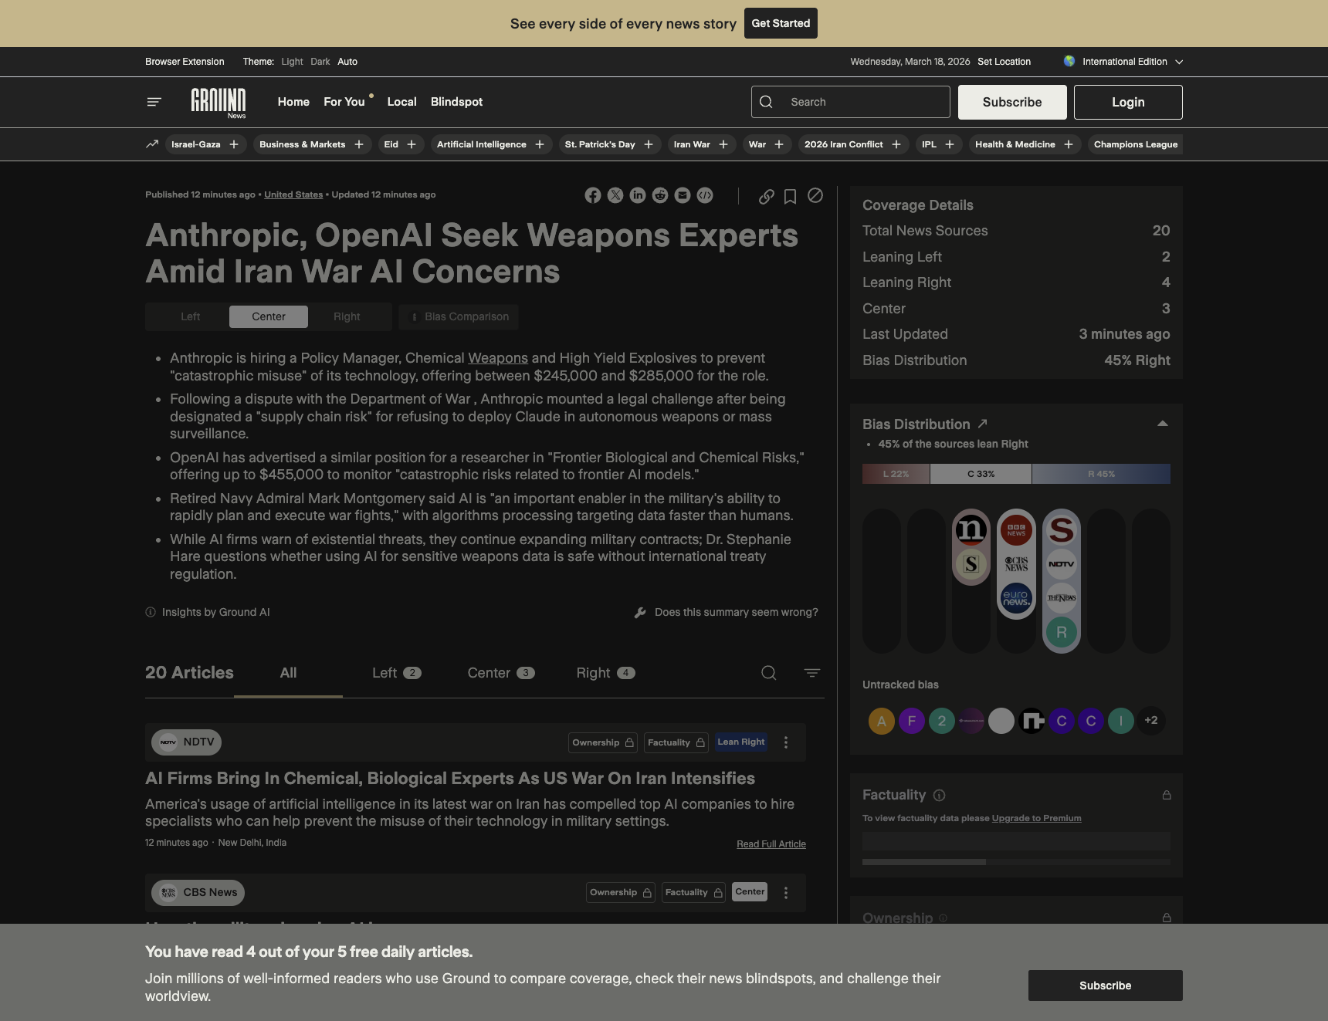Search within articles magnifier icon
Screen dimensions: 1328x1021
pos(768,673)
